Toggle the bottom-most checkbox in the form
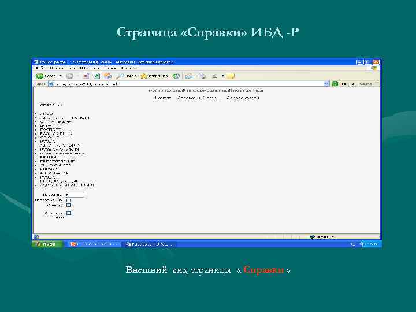 coord(69,213)
